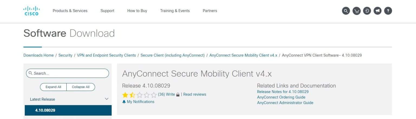Open the search icon in header
This screenshot has width=416, height=119.
pos(346,11)
